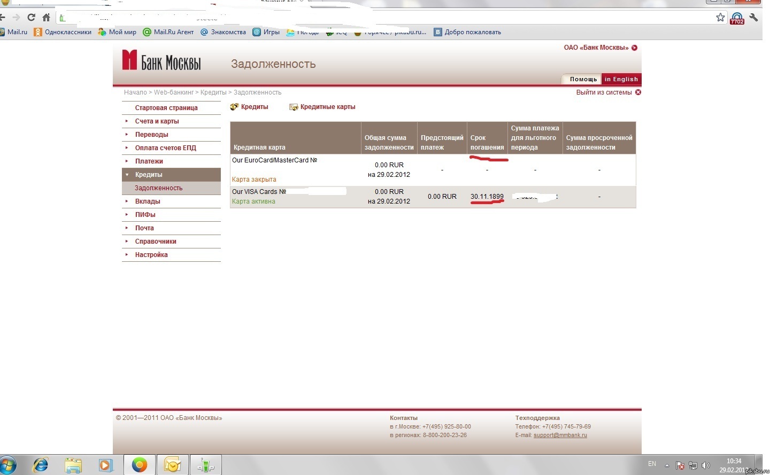Click the red logout X icon
The width and height of the screenshot is (770, 475).
(x=638, y=92)
